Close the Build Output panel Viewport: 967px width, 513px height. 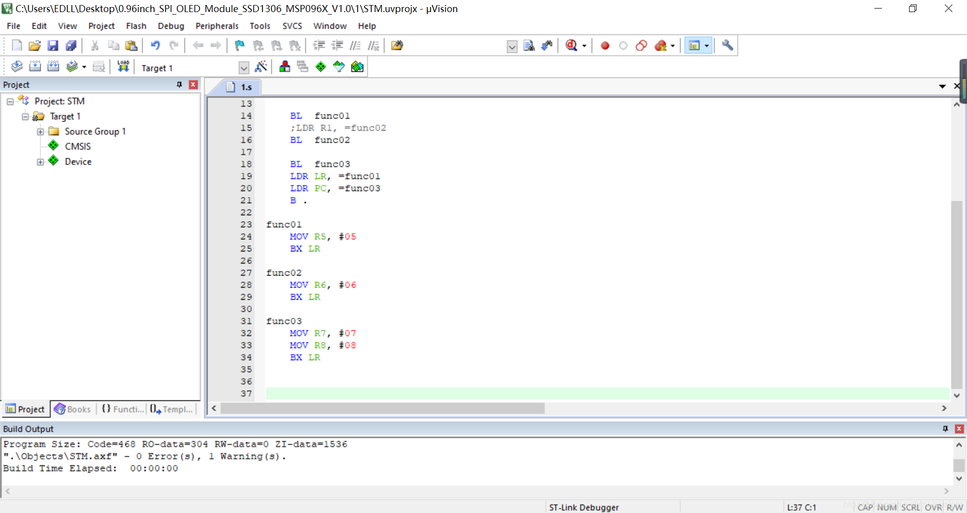pyautogui.click(x=959, y=429)
